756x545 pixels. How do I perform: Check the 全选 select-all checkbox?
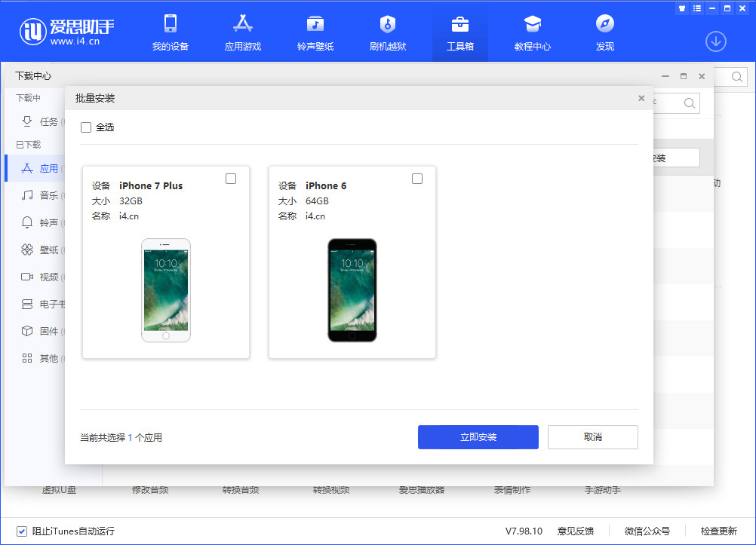[86, 127]
